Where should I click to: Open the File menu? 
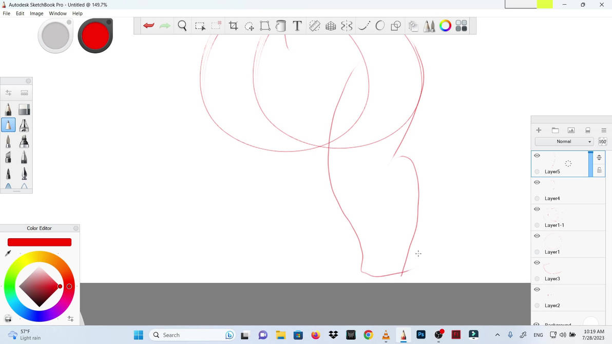7,13
